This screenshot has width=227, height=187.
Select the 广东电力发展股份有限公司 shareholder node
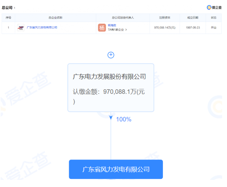coord(111,88)
